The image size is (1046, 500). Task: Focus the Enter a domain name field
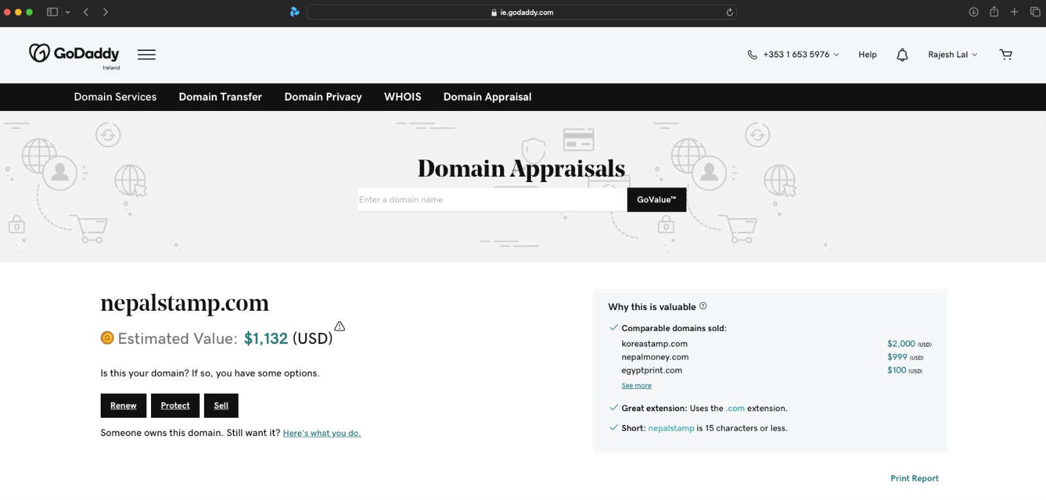coord(492,200)
